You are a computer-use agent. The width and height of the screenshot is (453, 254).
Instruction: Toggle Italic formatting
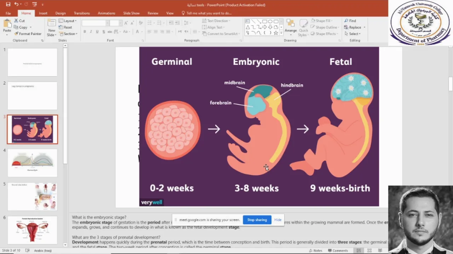91,32
